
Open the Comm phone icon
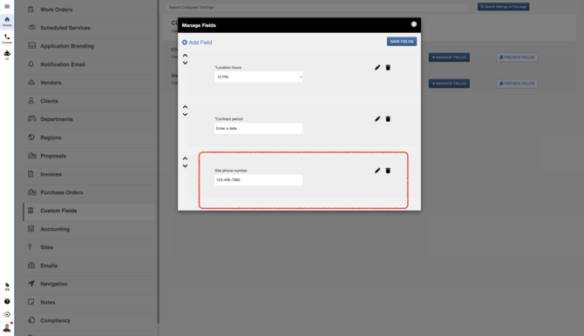pos(7,38)
